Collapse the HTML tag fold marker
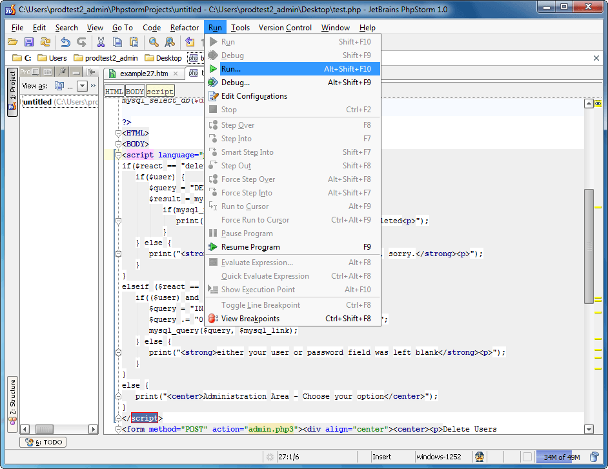608x469 pixels. pos(118,134)
